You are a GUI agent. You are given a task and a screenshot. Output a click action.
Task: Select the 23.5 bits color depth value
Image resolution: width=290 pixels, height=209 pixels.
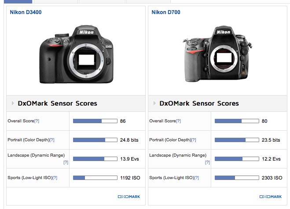pyautogui.click(x=271, y=140)
